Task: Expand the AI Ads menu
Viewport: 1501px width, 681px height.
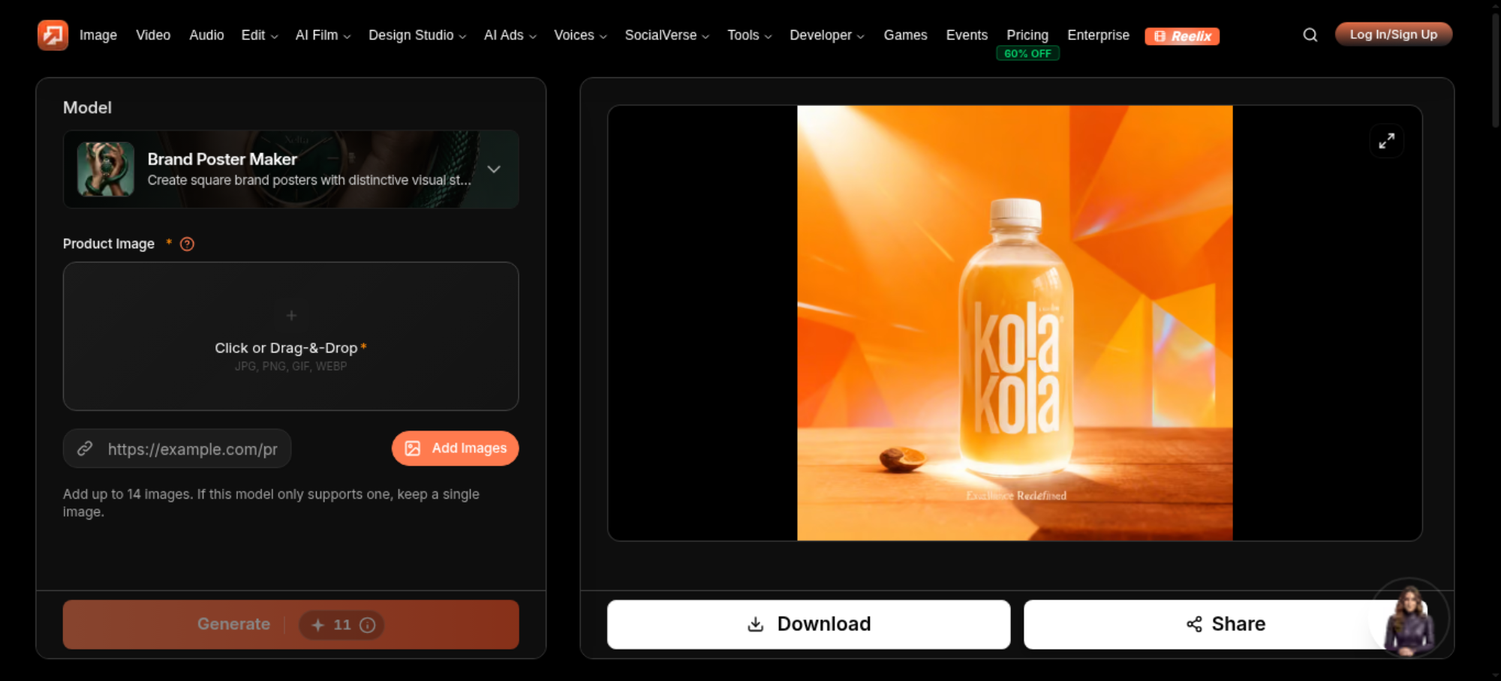Action: (x=510, y=35)
